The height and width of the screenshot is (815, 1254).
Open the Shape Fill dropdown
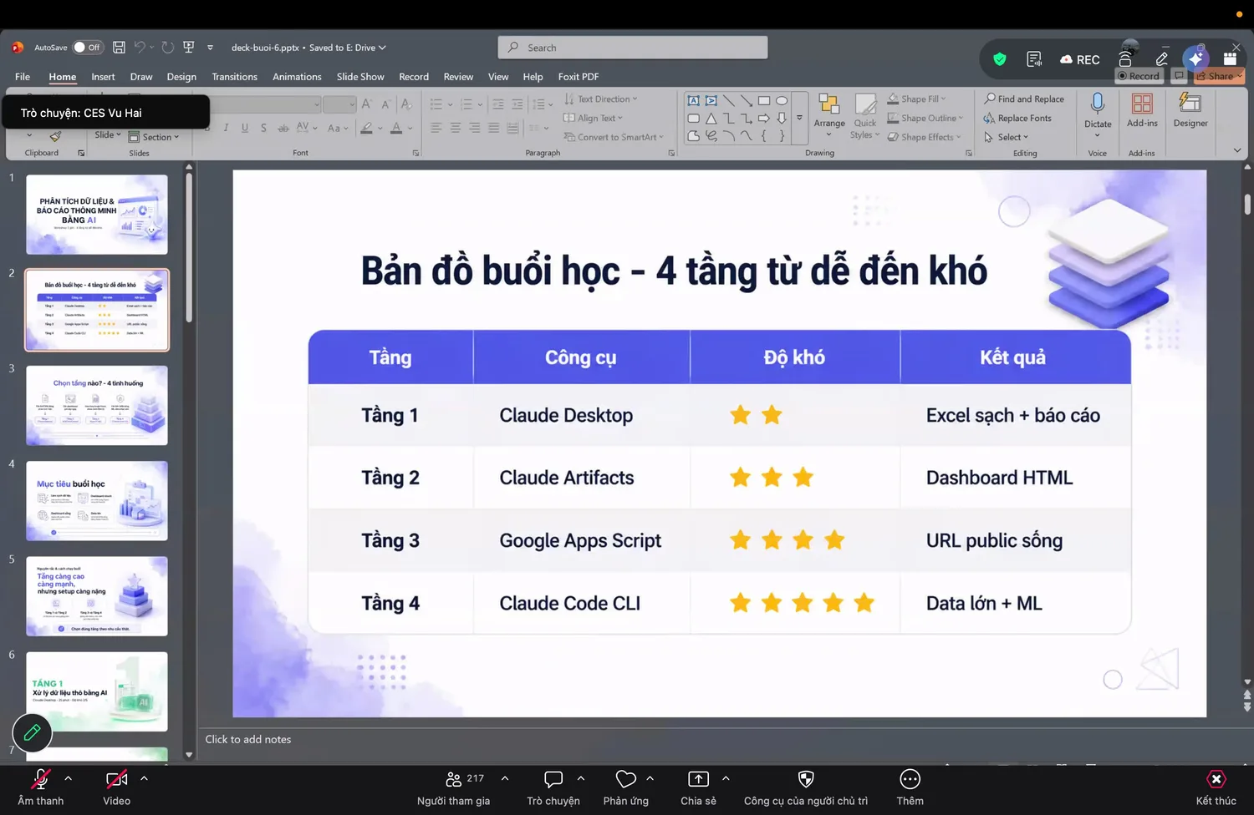917,99
